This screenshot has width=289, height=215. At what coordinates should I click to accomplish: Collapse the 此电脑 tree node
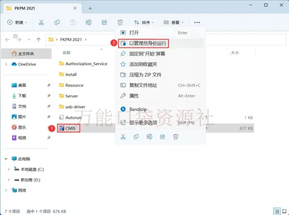(6, 159)
